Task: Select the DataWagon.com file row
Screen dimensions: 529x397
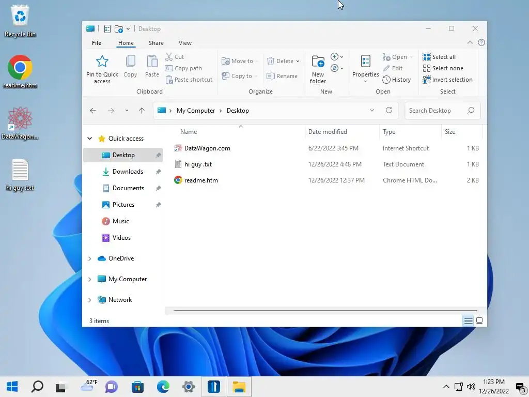Action: [x=326, y=148]
